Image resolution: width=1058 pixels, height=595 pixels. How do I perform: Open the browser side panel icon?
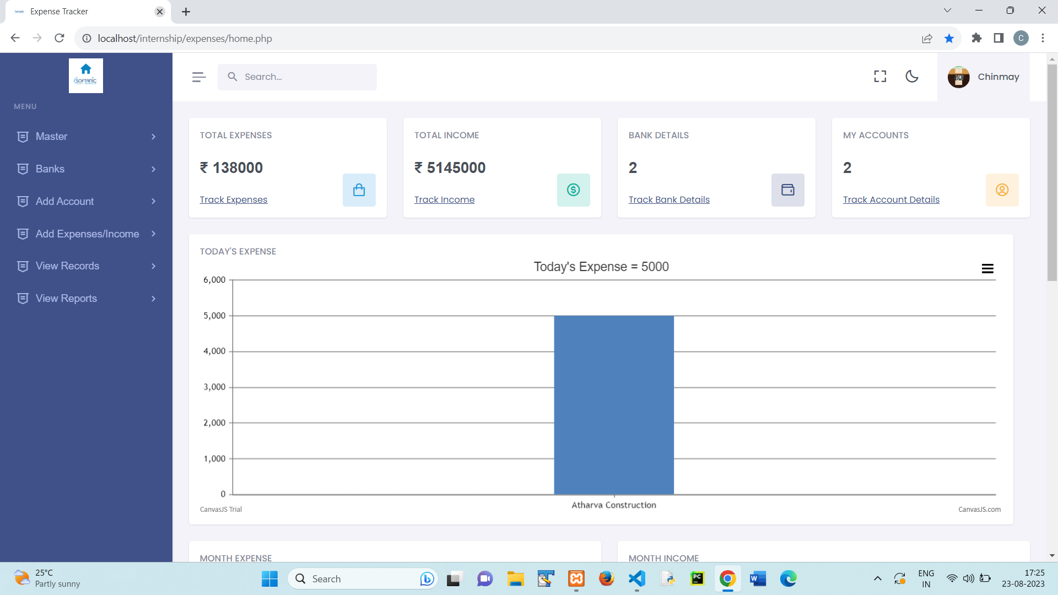pyautogui.click(x=998, y=38)
